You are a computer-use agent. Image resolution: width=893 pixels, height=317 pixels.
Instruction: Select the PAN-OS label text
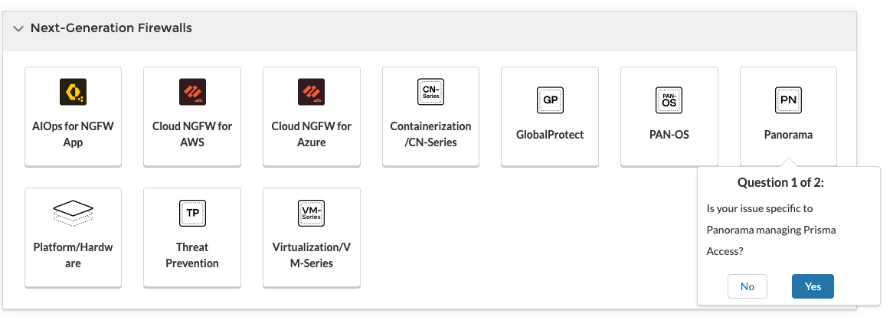pyautogui.click(x=669, y=135)
